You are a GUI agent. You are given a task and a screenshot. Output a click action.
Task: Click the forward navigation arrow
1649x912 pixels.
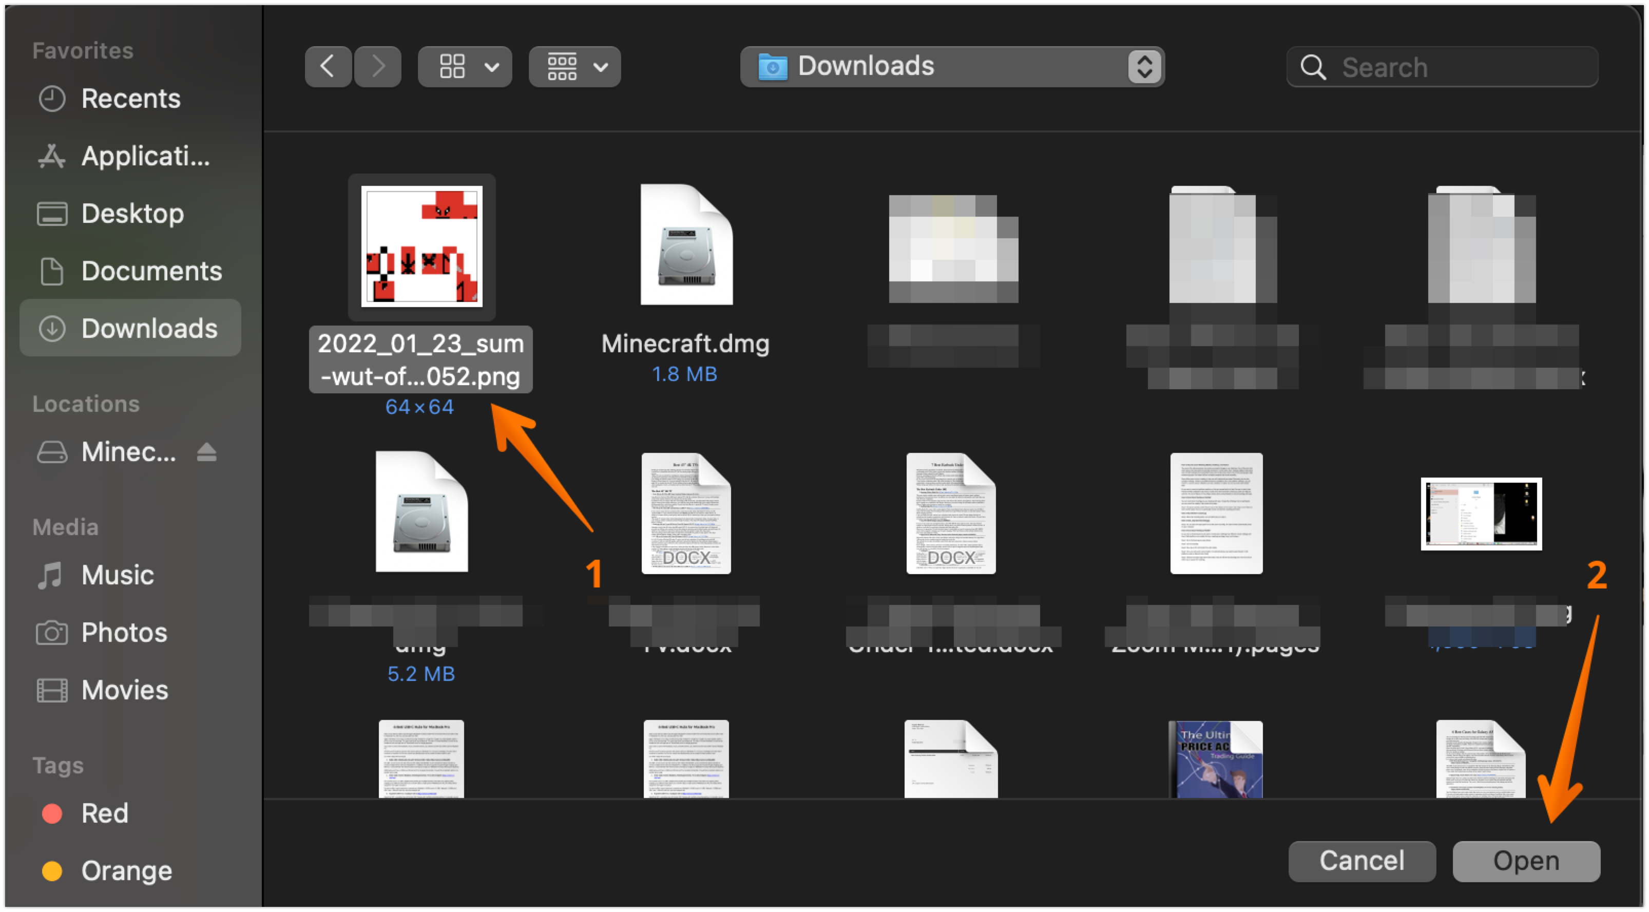378,67
